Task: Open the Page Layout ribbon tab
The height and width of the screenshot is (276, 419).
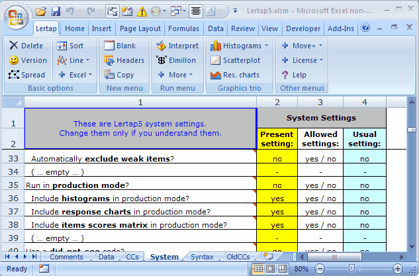Action: [140, 28]
